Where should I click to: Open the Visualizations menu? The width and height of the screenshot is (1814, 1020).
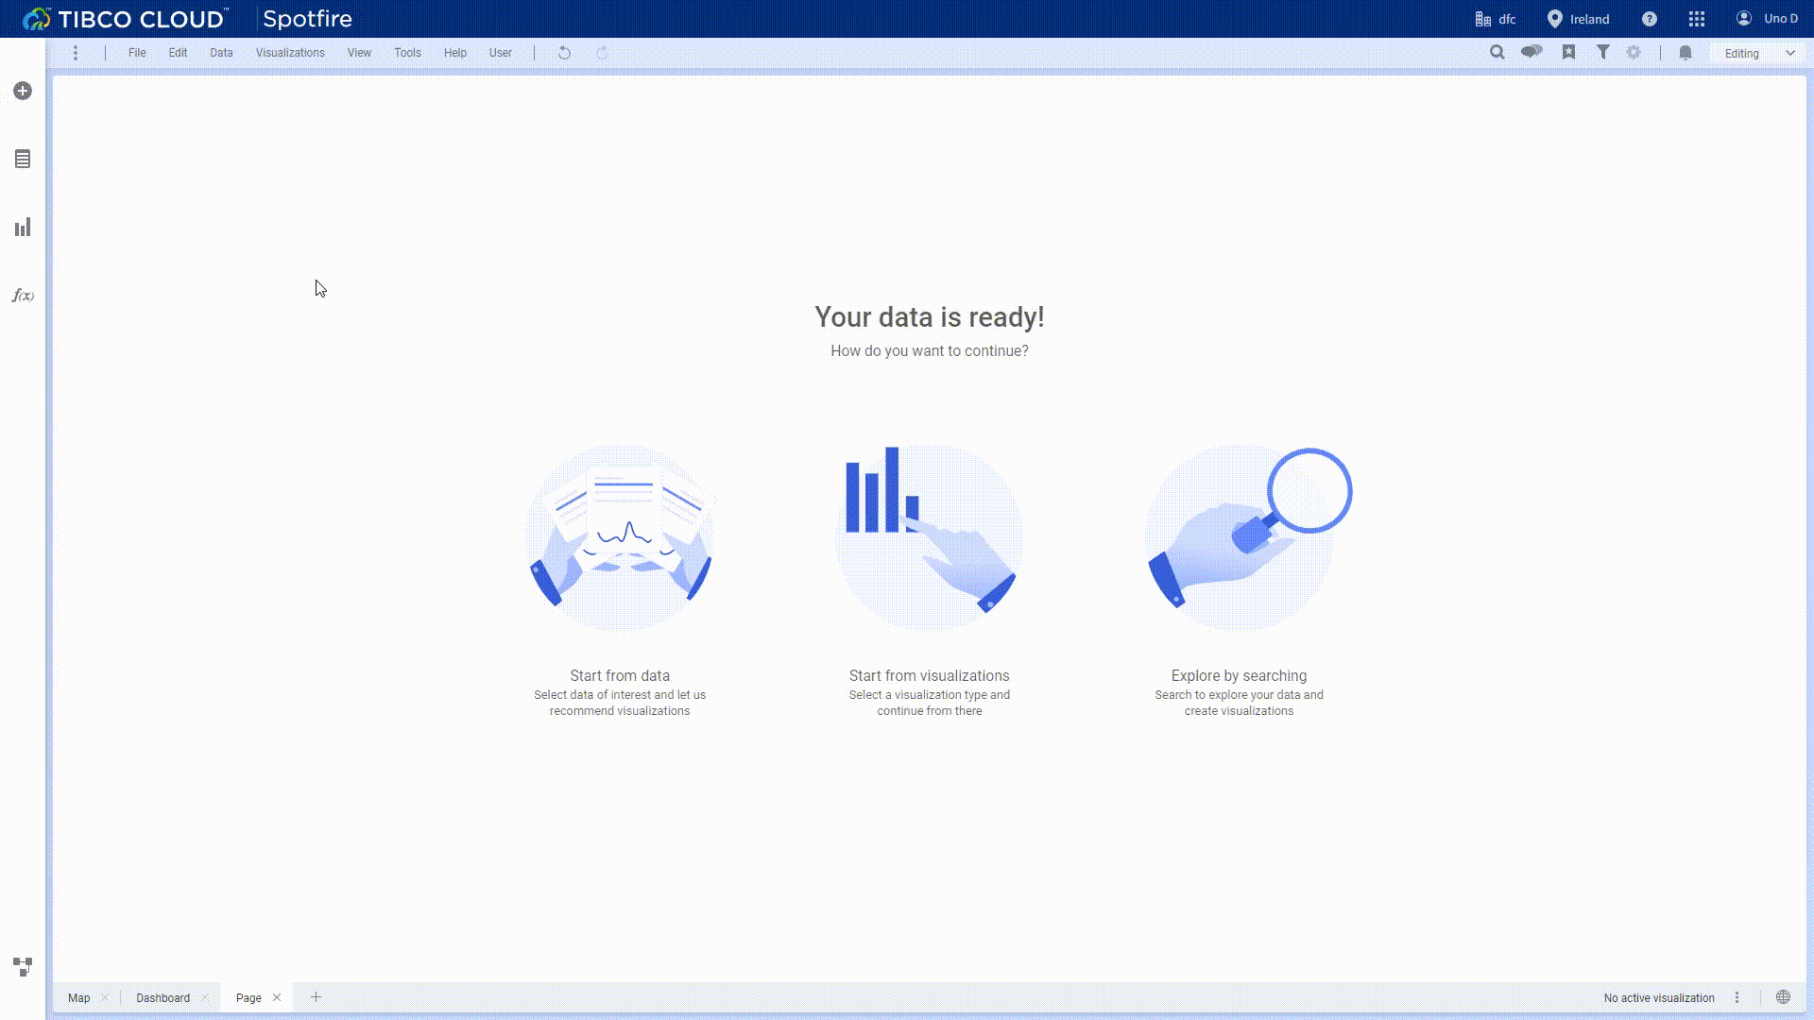coord(289,51)
